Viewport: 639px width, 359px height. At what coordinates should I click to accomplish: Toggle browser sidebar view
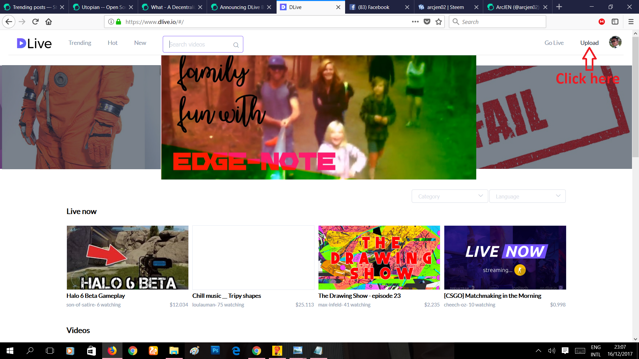tap(615, 22)
